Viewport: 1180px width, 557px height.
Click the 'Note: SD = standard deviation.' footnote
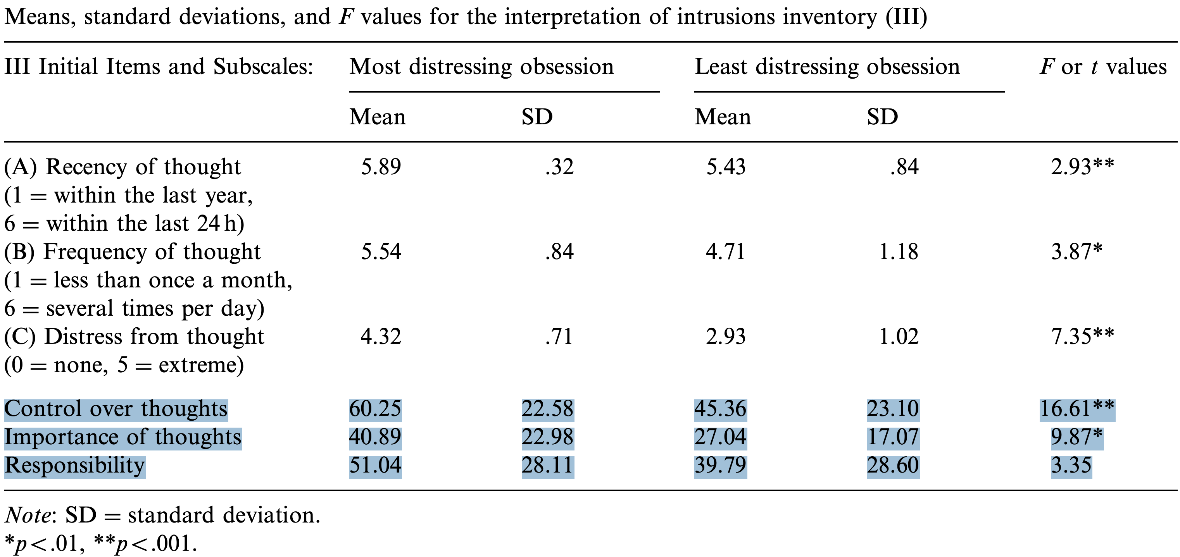point(162,515)
